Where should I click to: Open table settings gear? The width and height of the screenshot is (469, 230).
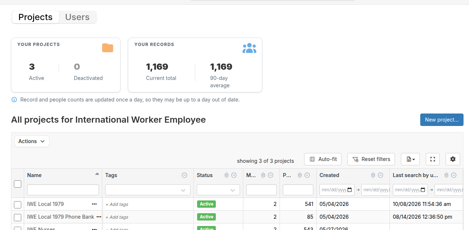(453, 159)
